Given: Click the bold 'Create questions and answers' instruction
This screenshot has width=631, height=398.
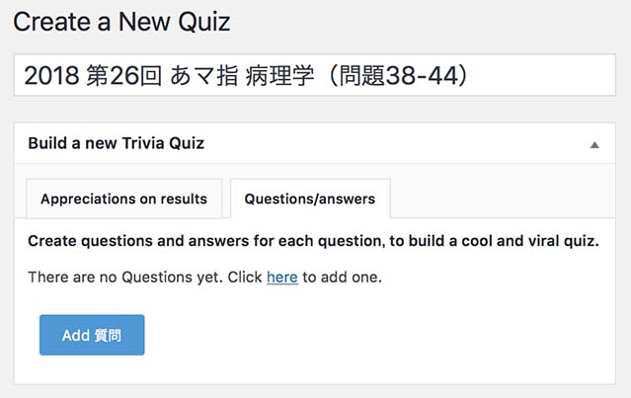Looking at the screenshot, I should pyautogui.click(x=313, y=240).
